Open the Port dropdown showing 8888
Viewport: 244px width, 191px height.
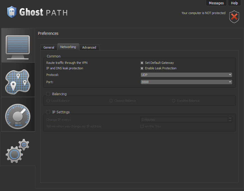pos(186,82)
